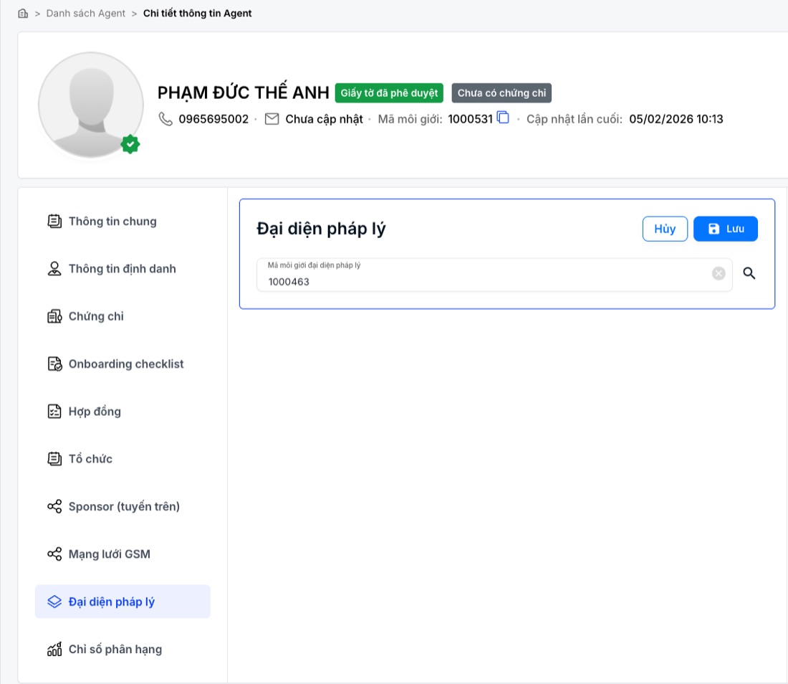
Task: Click the envelope email icon
Action: [x=272, y=119]
